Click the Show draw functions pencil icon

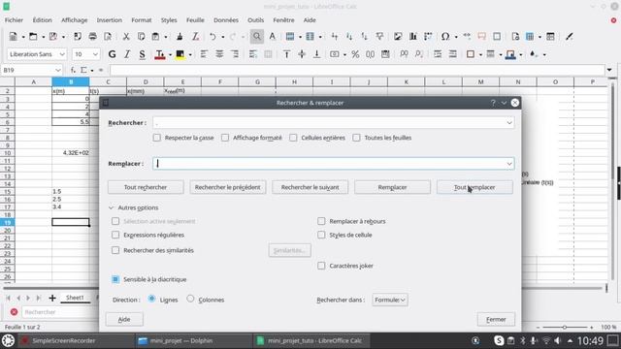pos(570,37)
